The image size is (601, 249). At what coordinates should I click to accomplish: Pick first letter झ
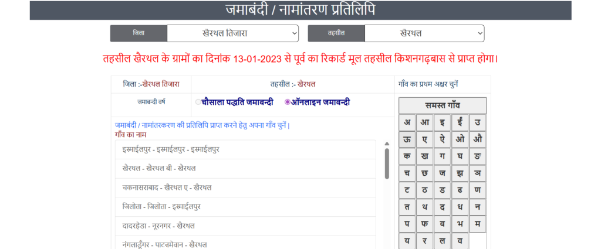click(460, 173)
